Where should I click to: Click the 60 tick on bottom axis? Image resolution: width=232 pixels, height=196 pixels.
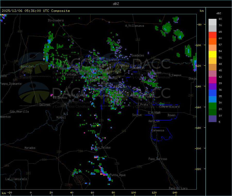point(92,193)
